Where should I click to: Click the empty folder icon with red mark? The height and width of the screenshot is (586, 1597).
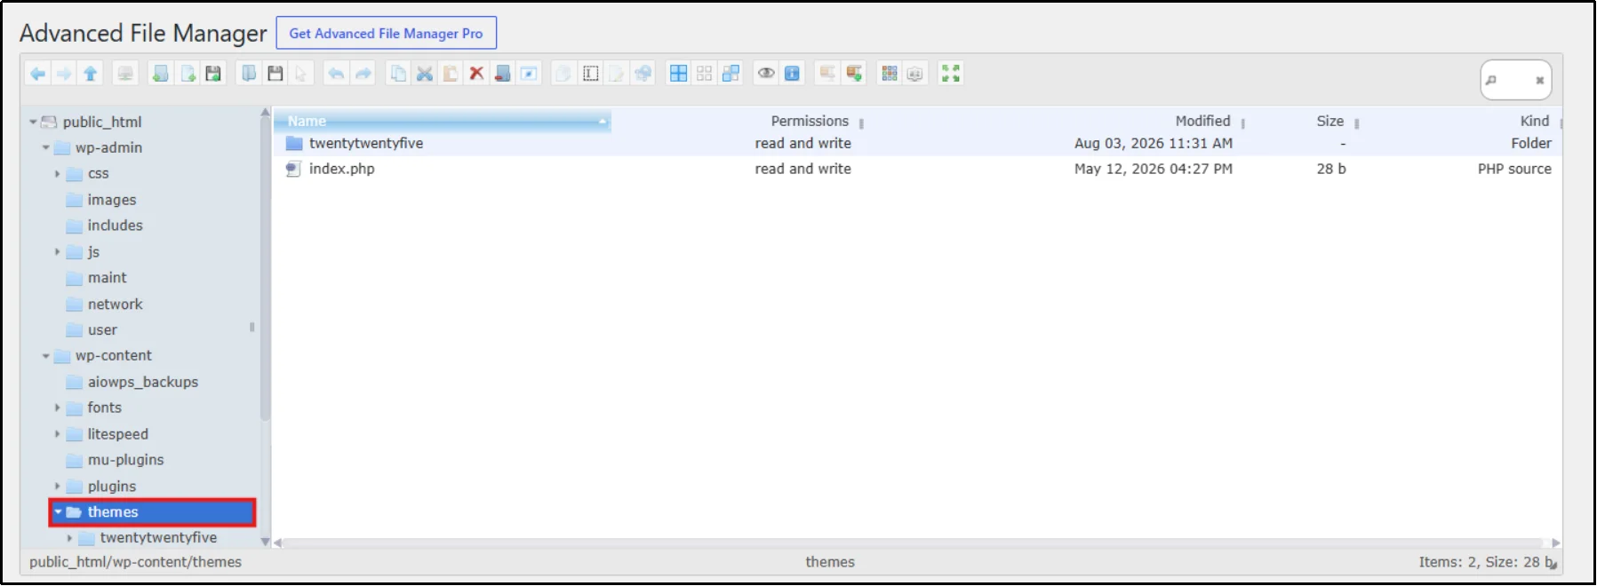(502, 74)
